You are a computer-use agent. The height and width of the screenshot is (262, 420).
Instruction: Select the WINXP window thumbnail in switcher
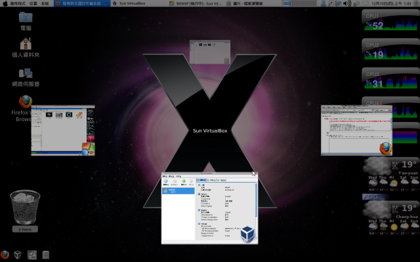pyautogui.click(x=63, y=130)
